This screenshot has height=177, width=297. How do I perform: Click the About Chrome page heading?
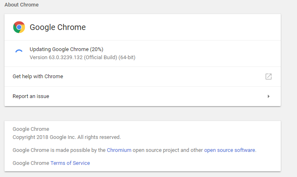coord(22,5)
